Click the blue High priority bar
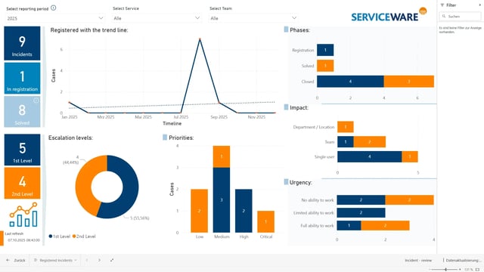 [244, 211]
